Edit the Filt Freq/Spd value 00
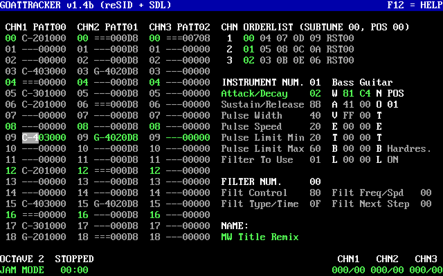 (426, 193)
